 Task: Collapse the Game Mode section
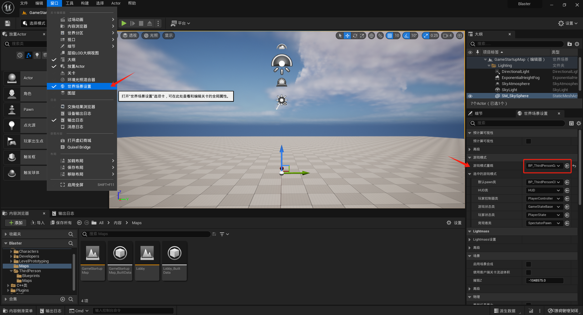[x=470, y=158]
